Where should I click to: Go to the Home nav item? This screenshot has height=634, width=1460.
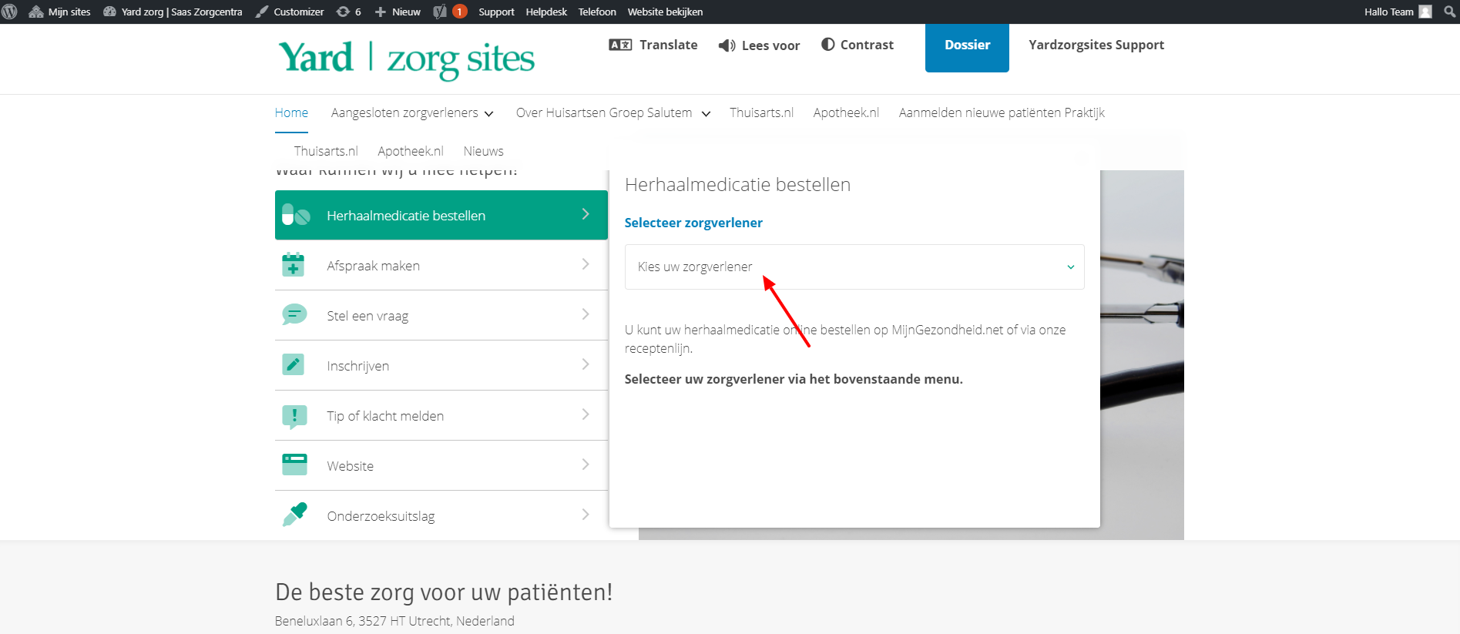point(291,112)
